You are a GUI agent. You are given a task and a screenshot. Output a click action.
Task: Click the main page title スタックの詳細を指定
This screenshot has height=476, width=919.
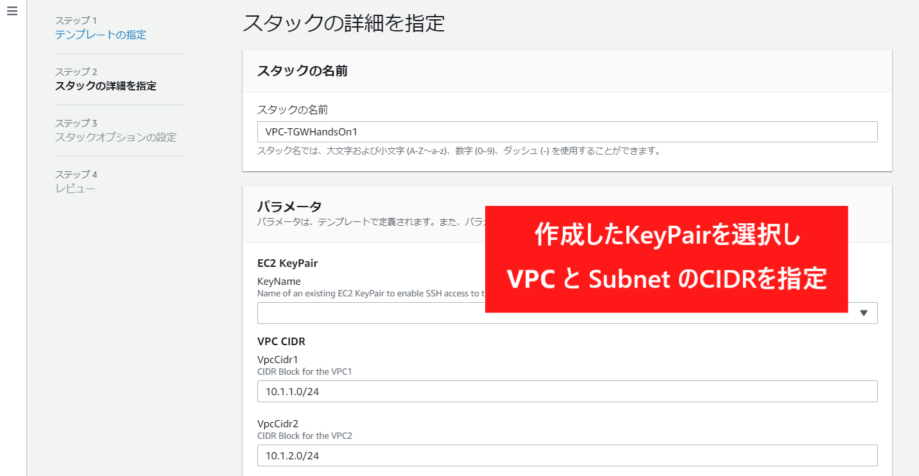point(343,23)
